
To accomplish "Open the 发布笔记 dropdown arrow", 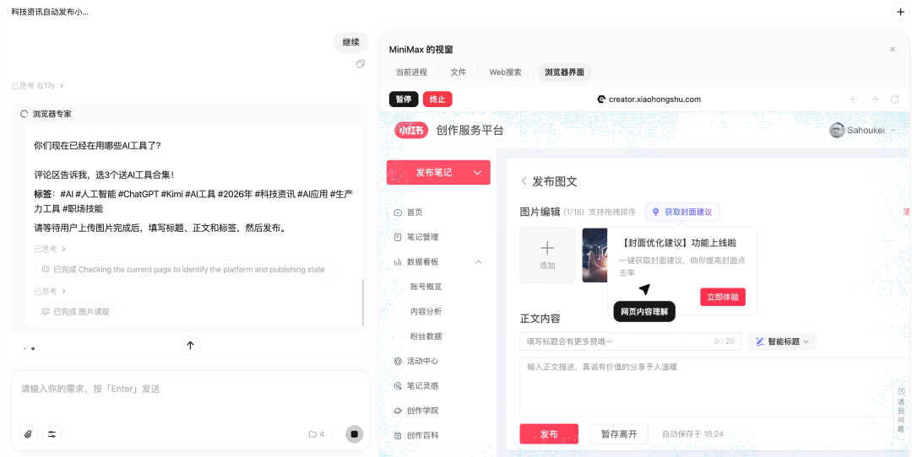I will tap(479, 172).
